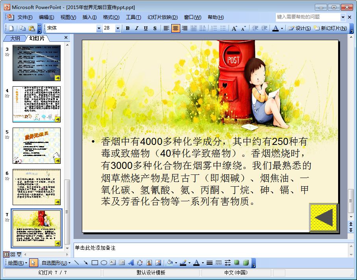Toggle Bold formatting

coord(128,28)
